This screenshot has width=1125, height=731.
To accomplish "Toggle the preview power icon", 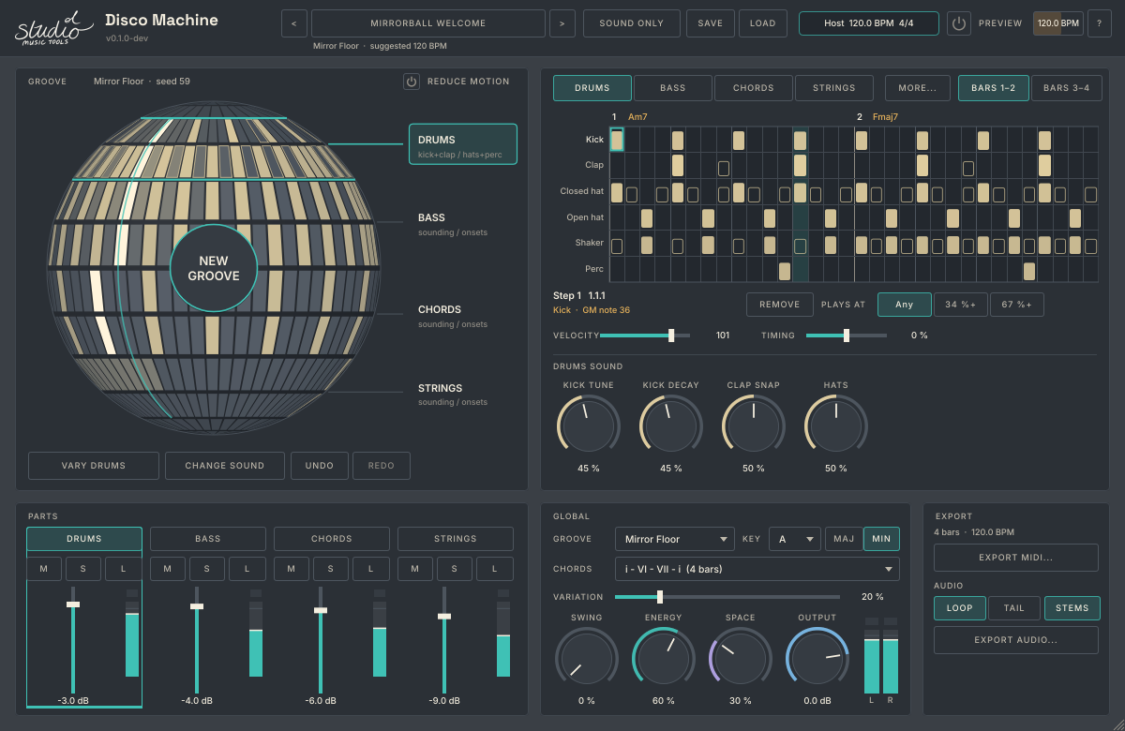I will (958, 23).
